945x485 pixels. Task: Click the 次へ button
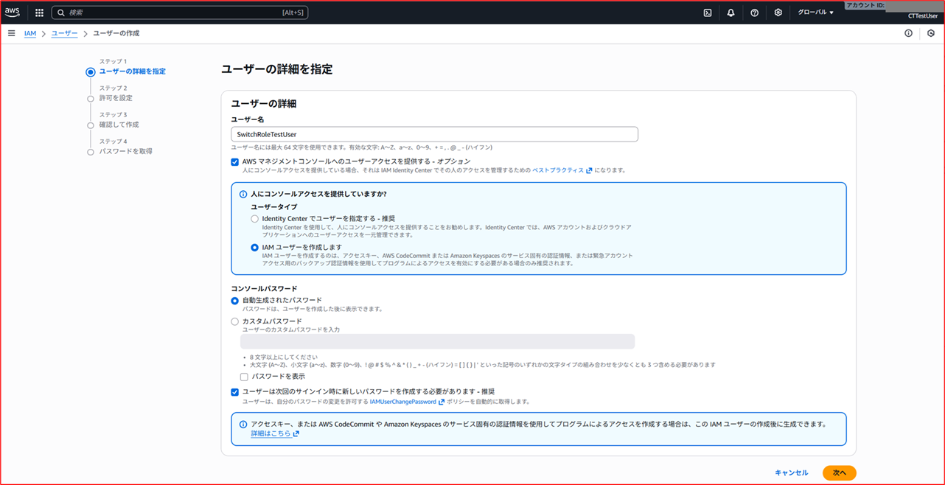[x=839, y=472]
